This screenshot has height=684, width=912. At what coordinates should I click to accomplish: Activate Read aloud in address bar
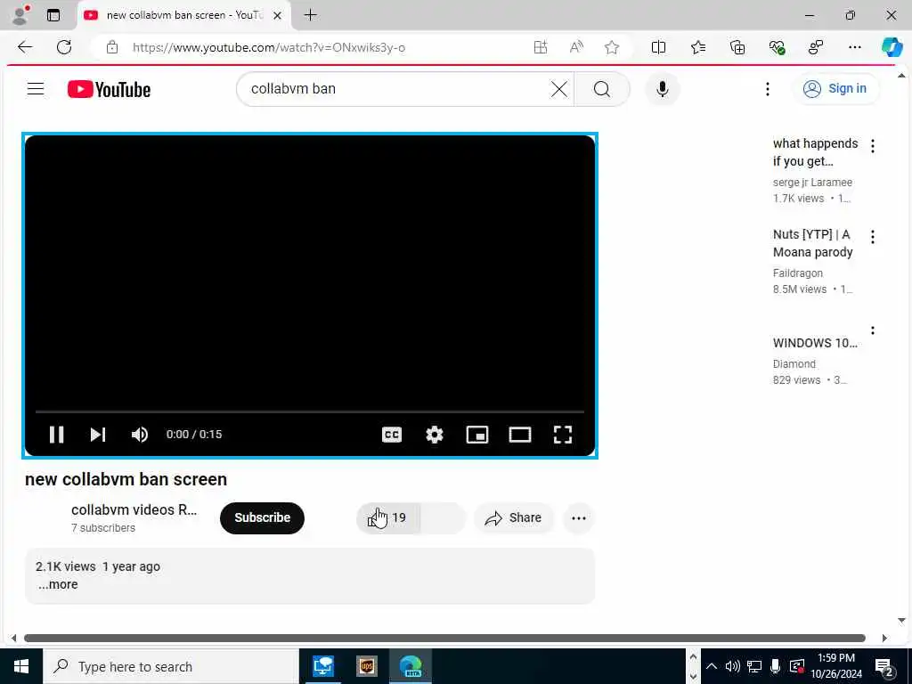pos(576,48)
